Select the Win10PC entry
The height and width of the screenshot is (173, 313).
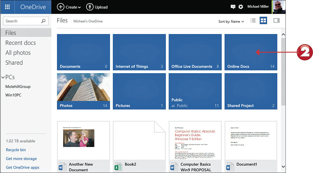click(x=13, y=95)
